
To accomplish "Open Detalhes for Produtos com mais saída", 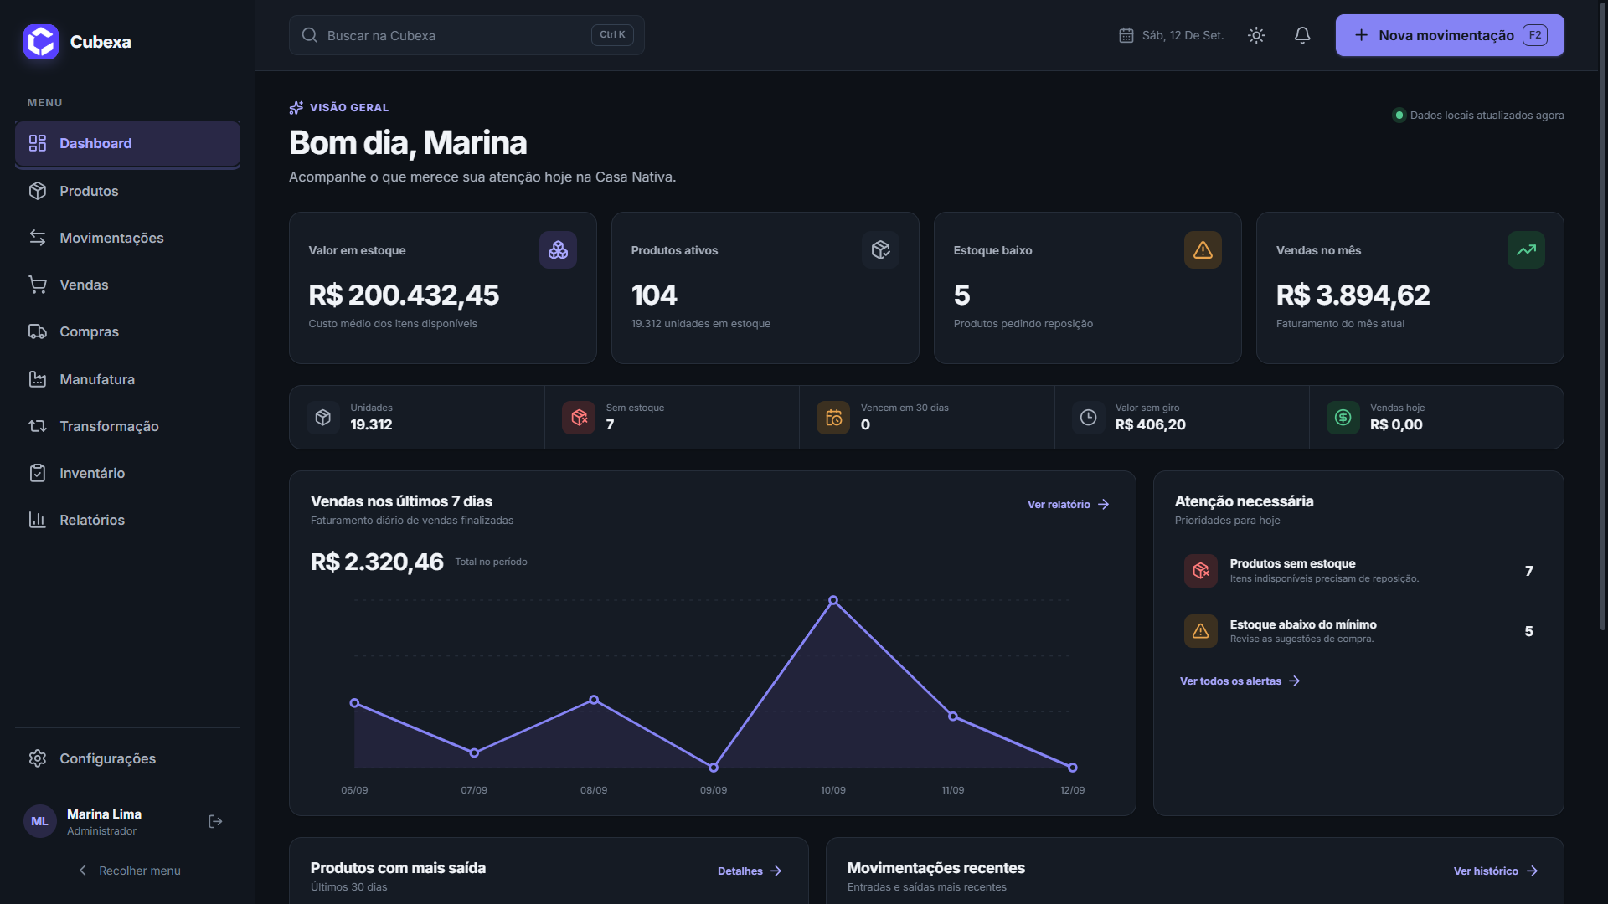I will [x=750, y=871].
